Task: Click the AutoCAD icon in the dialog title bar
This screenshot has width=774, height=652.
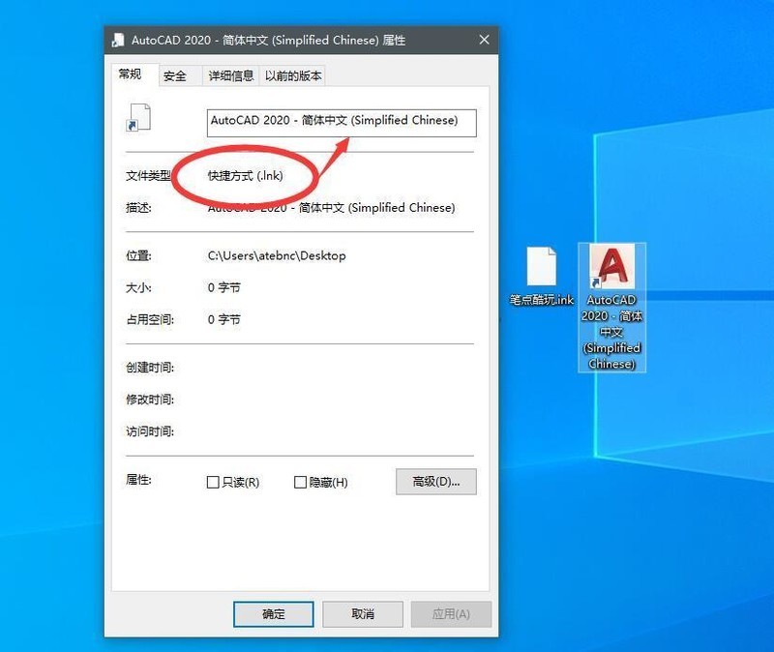Action: click(x=120, y=40)
